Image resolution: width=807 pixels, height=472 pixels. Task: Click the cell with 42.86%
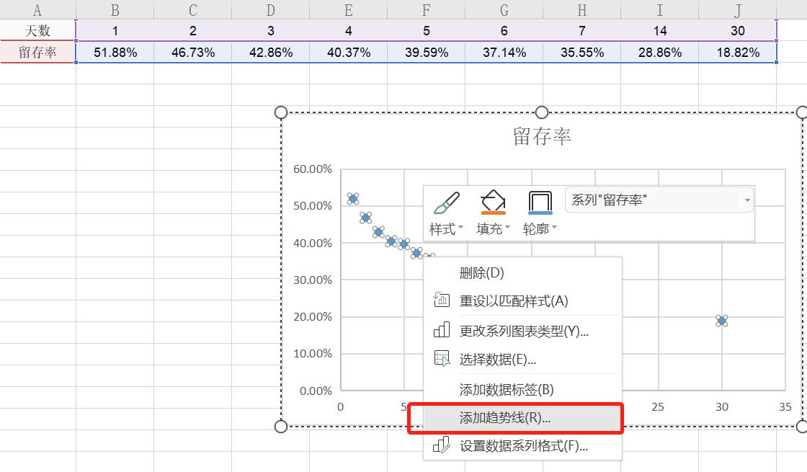point(270,53)
